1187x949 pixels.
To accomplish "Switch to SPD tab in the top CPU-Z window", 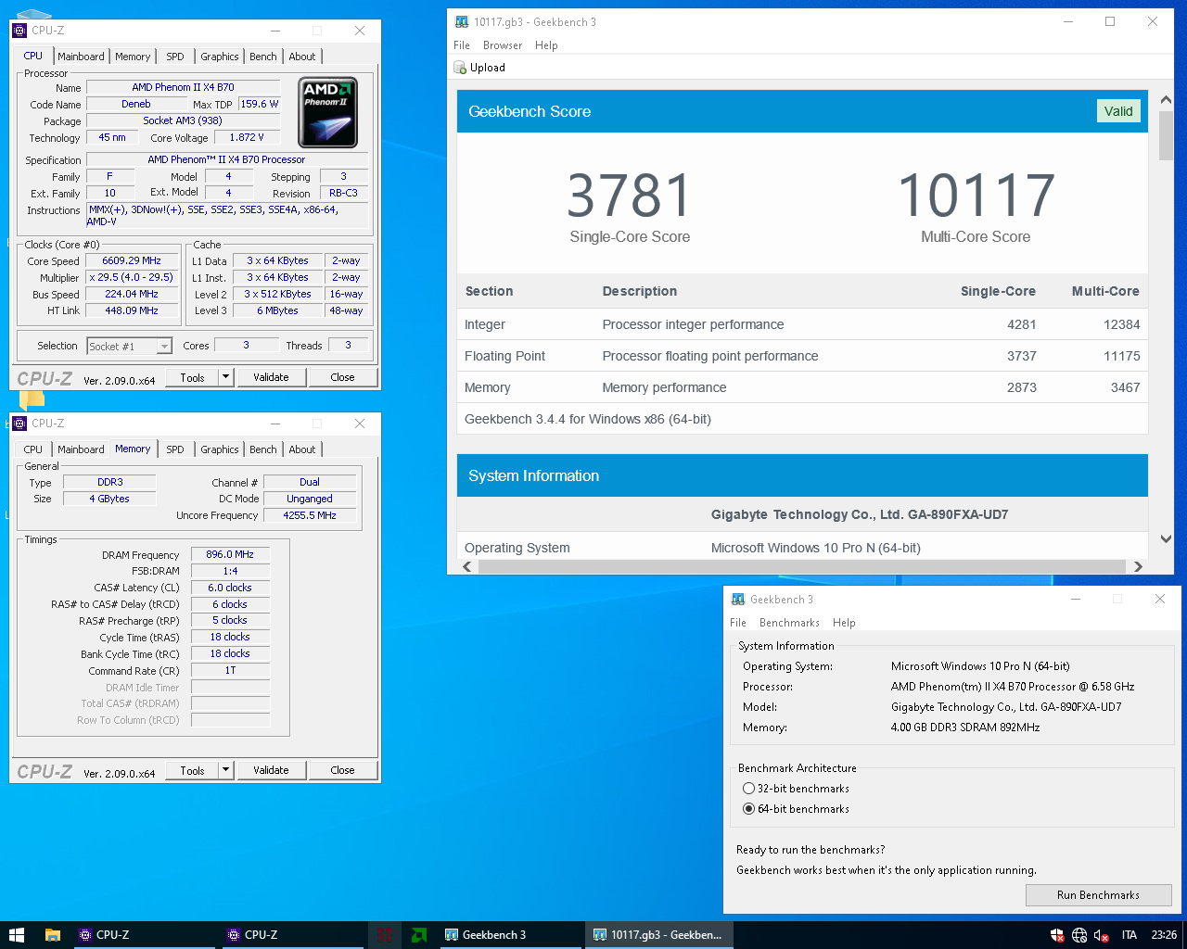I will click(x=175, y=57).
